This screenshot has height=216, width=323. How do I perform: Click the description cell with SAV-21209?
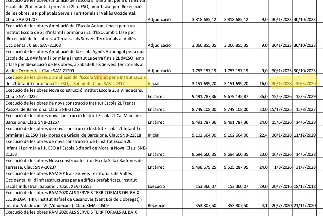pyautogui.click(x=76, y=61)
